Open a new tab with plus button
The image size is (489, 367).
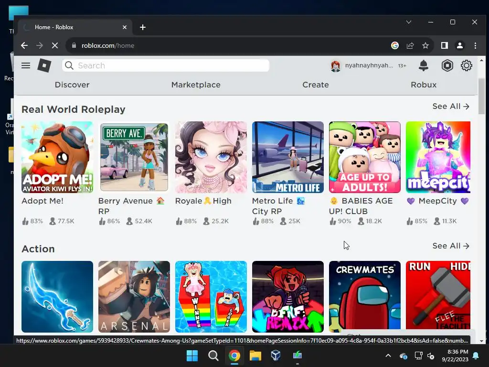pyautogui.click(x=143, y=27)
